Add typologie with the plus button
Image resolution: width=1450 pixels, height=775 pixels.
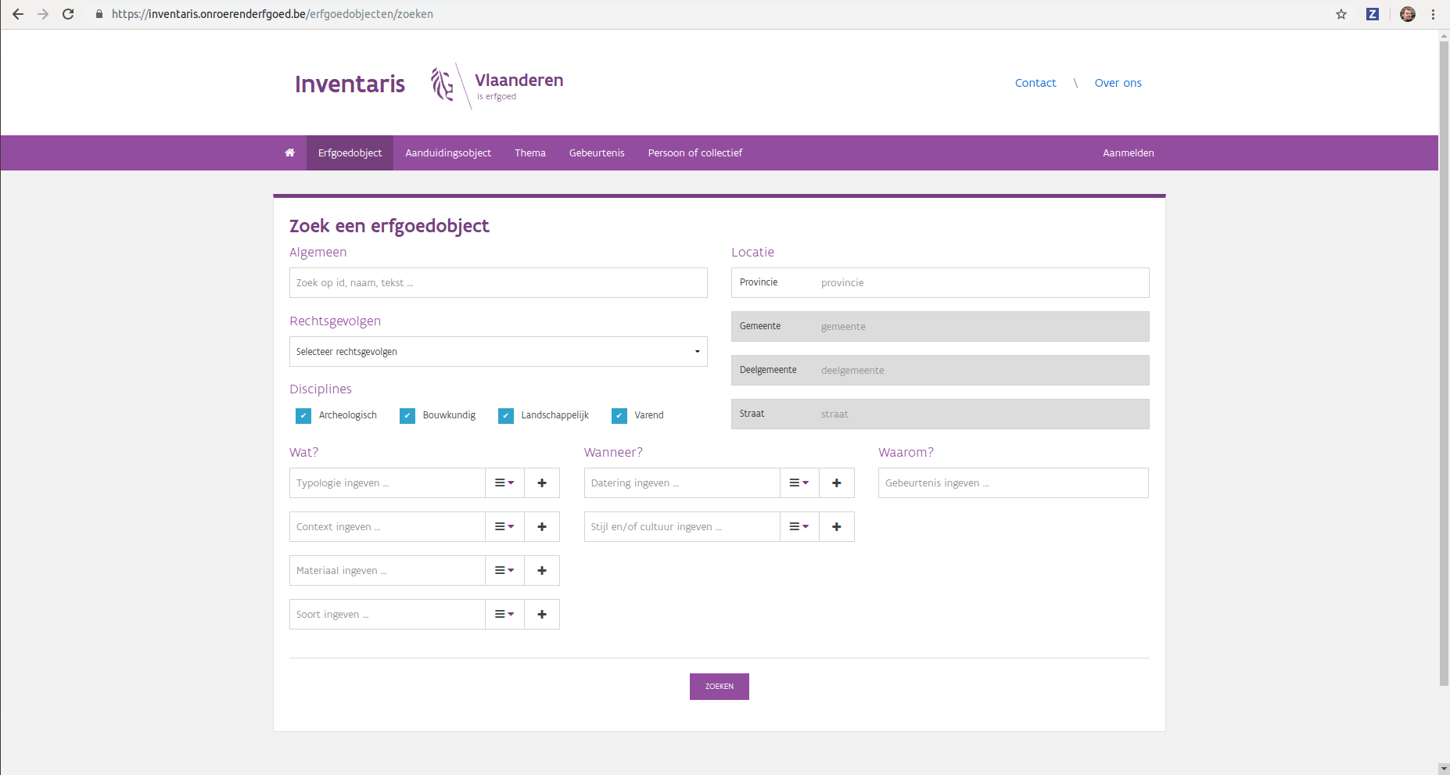click(x=542, y=483)
